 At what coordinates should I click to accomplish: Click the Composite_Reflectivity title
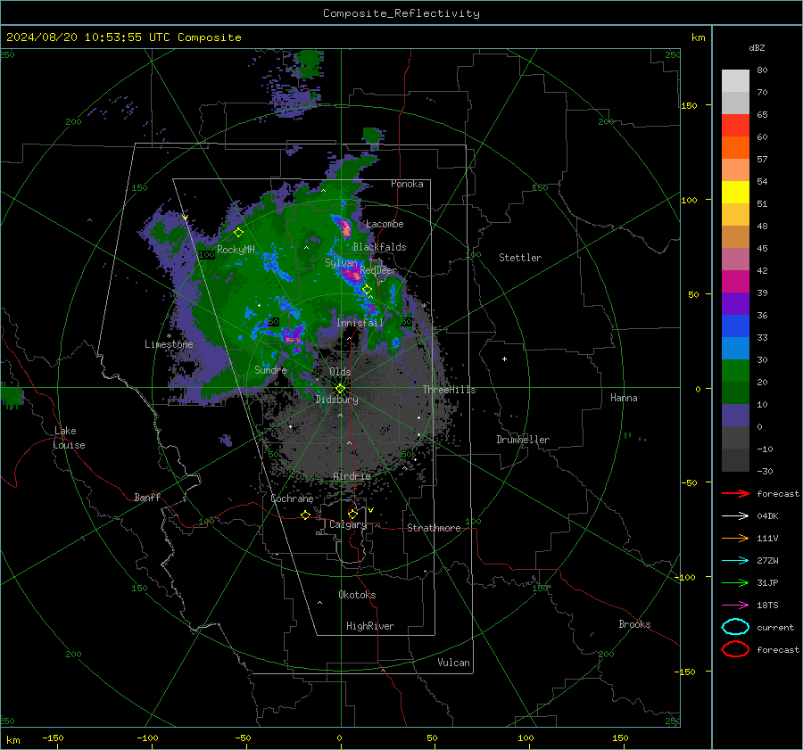pos(401,13)
